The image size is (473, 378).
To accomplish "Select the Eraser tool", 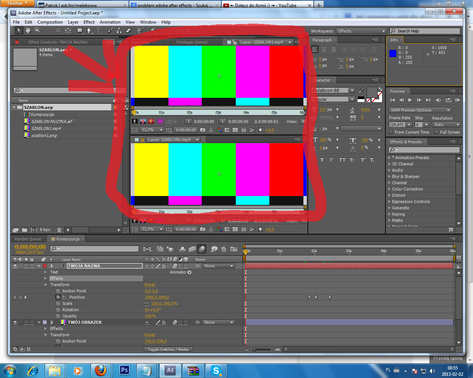I will (128, 30).
